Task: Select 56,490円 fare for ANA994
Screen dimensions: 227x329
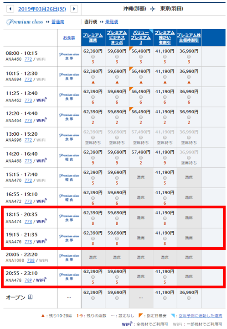Action: [141, 77]
